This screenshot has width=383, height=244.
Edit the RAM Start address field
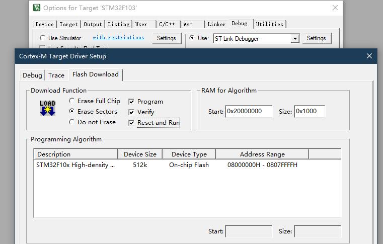click(249, 111)
